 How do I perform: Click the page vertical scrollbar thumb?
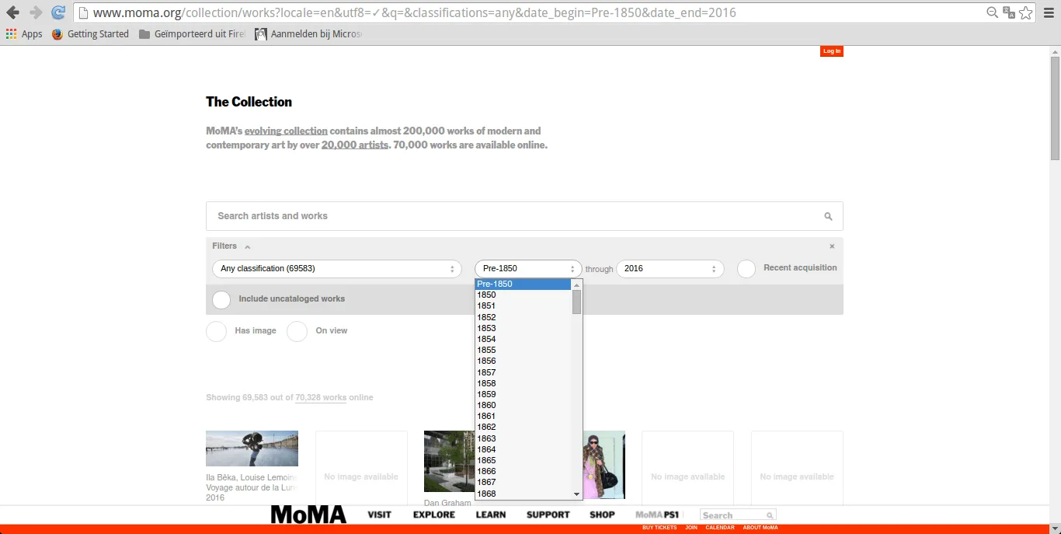[1055, 108]
